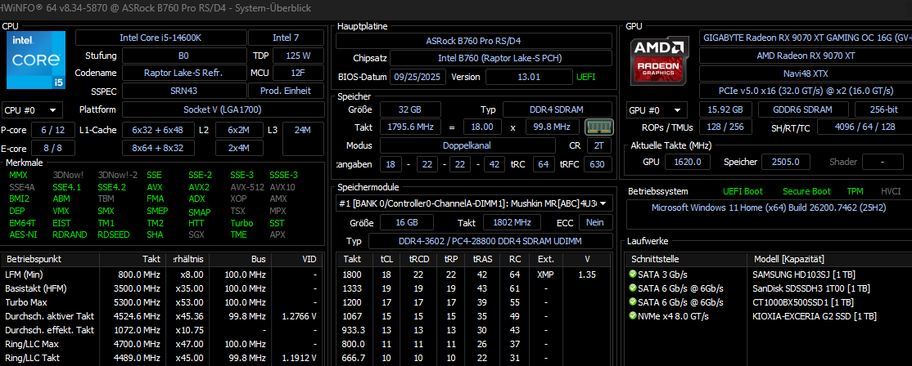The width and height of the screenshot is (912, 366).
Task: Click the L3 cache 24M field
Action: point(302,139)
